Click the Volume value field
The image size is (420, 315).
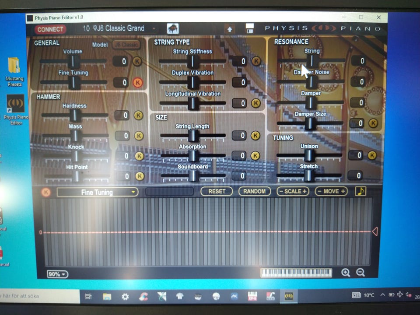click(120, 61)
